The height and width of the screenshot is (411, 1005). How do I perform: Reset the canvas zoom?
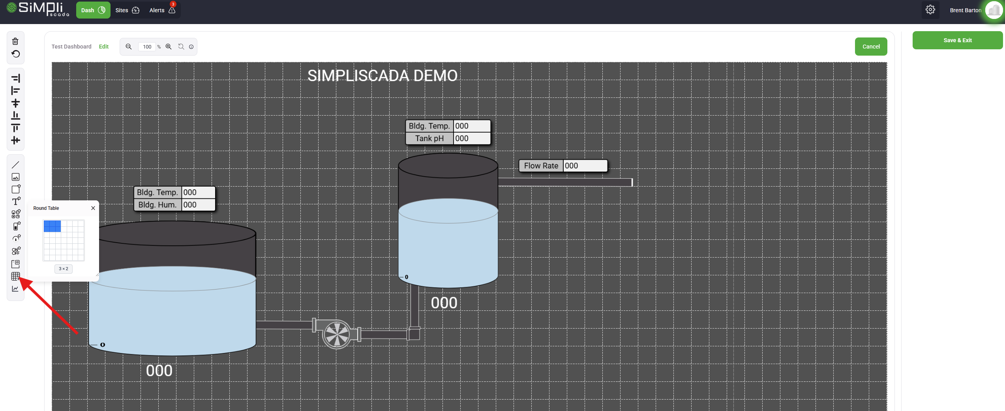[x=181, y=47]
